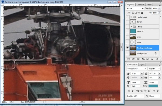
Task: Open the Opacity slider arrow
Action: [x=160, y=8]
